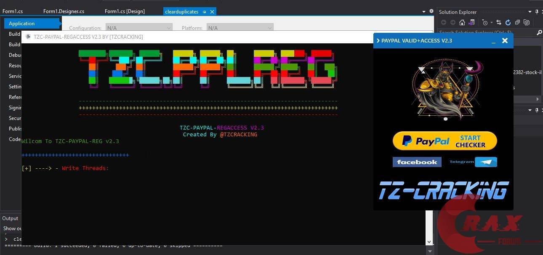Refresh Solution Explorer
The width and height of the screenshot is (543, 255).
508,22
